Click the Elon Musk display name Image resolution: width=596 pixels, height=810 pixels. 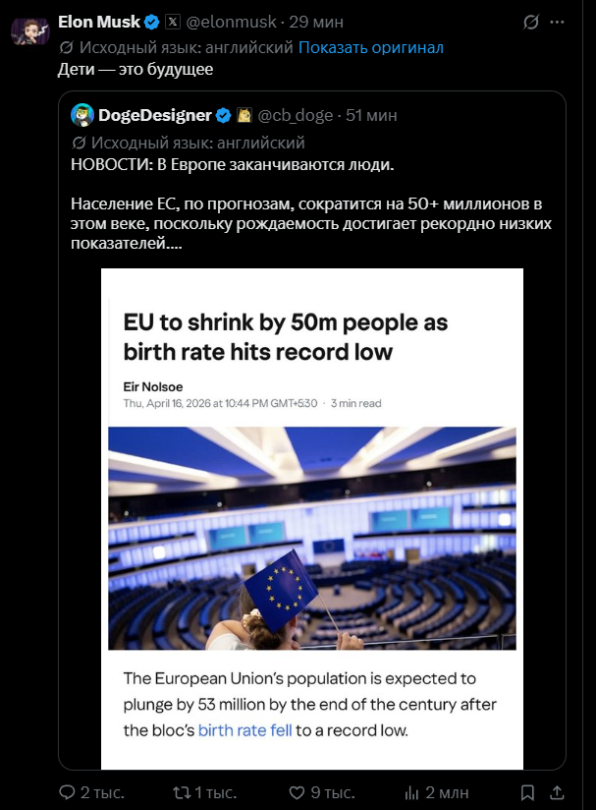click(x=99, y=22)
